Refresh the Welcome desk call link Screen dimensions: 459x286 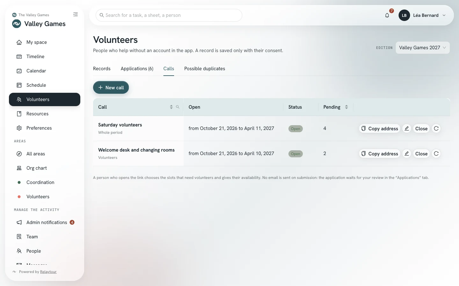(436, 153)
